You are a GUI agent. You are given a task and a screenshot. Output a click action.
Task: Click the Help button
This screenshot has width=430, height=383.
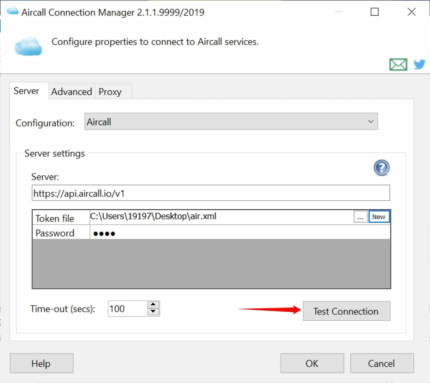[41, 364]
